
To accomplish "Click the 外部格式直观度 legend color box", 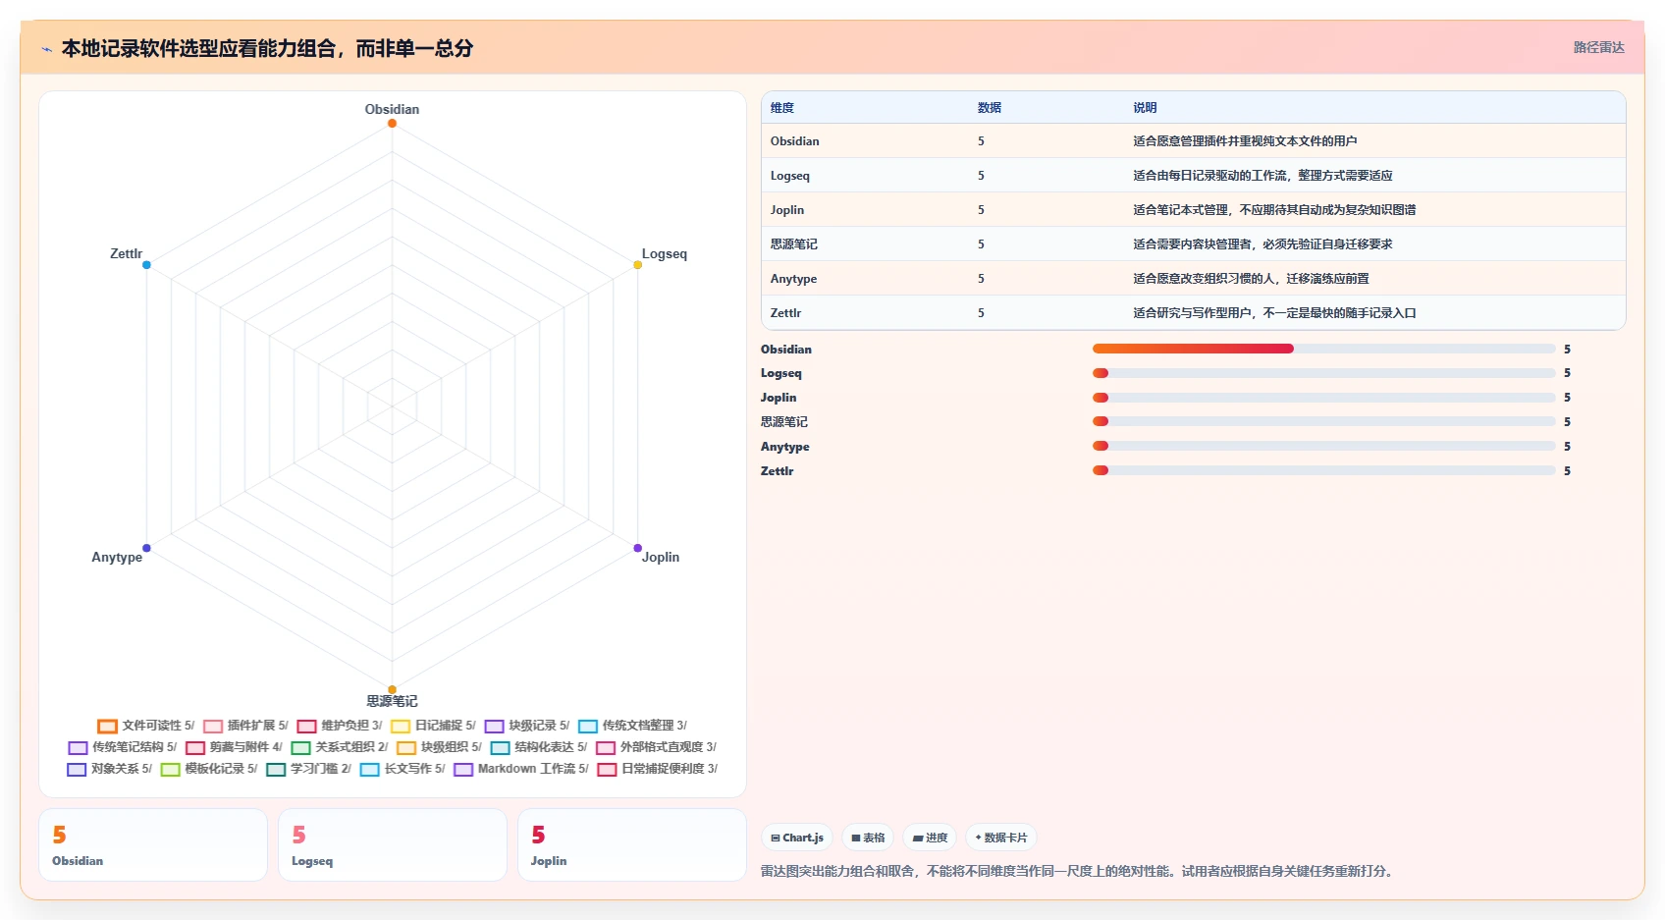I will tap(606, 748).
